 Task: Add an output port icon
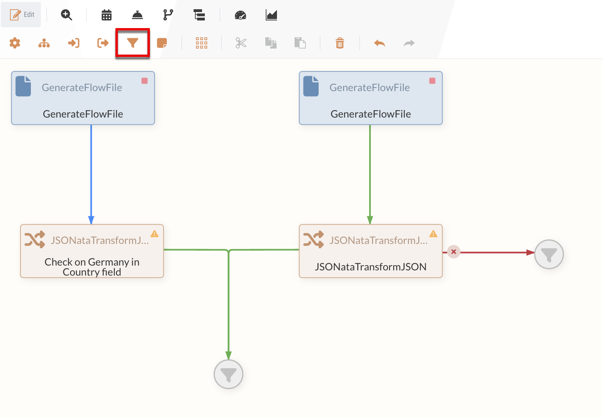click(x=103, y=43)
